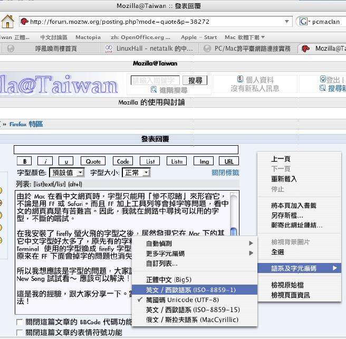Screen dimensions: 346x339
Task: Click the 進階搜尋 magnifier icon
Action: tap(153, 90)
